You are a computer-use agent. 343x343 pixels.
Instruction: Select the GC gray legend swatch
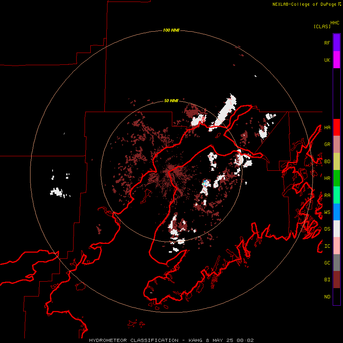337,263
